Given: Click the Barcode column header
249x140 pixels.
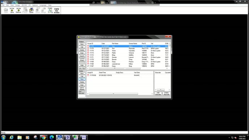Looking at the screenshot, I should pyautogui.click(x=158, y=73).
